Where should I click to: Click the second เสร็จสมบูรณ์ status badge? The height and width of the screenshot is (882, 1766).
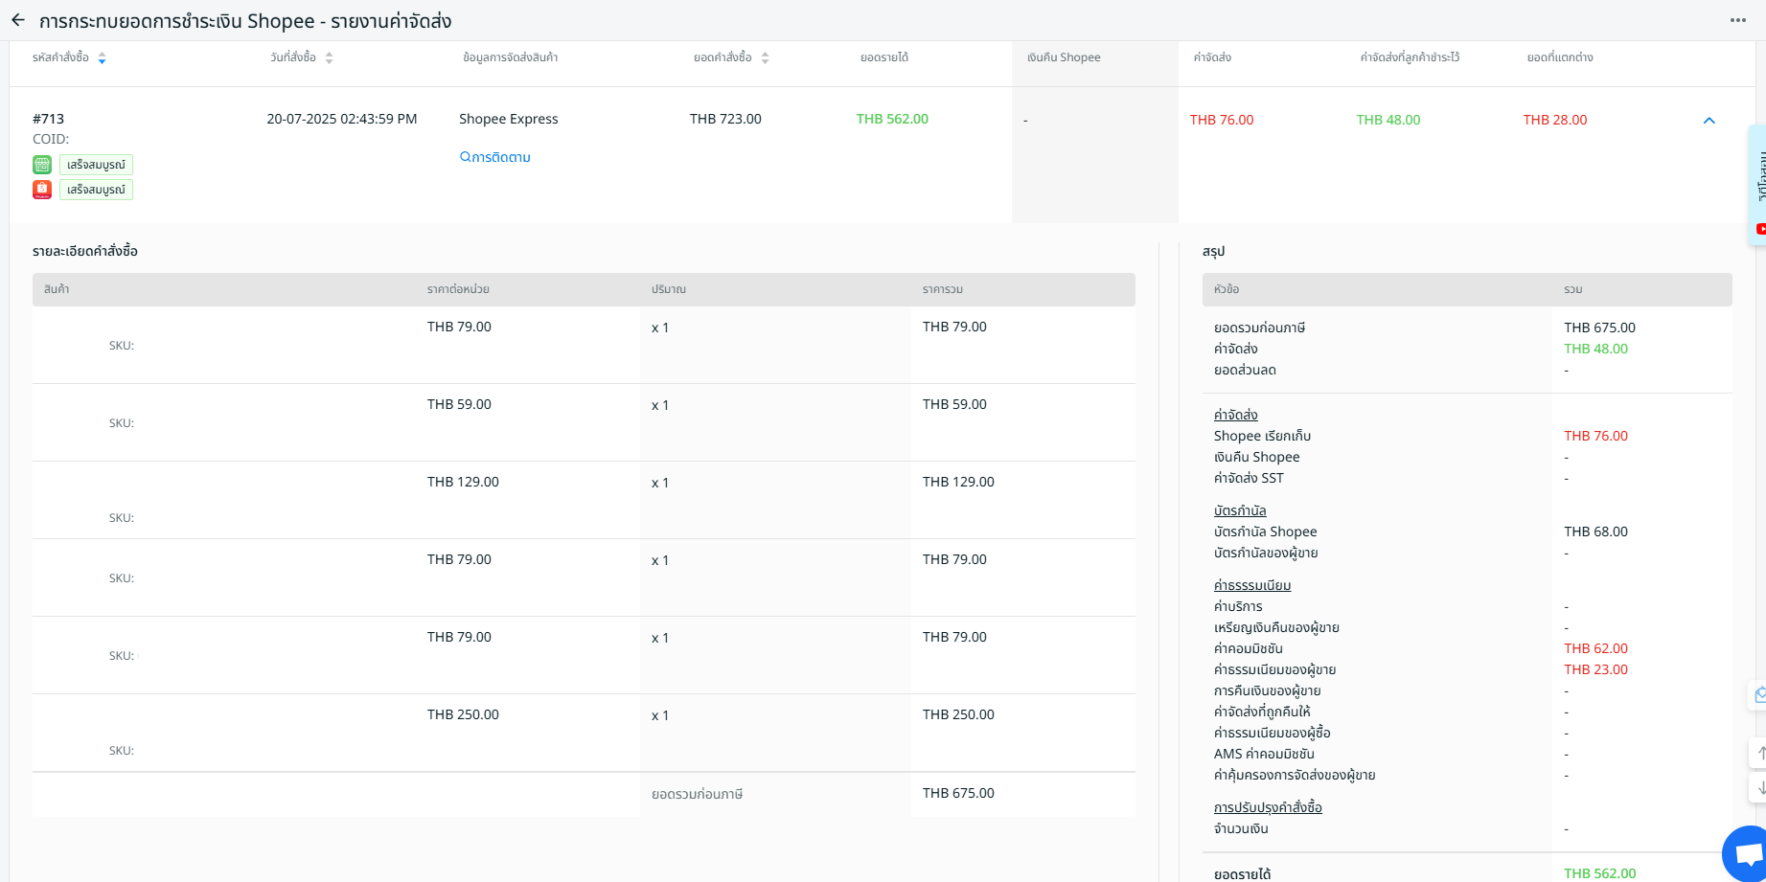point(96,190)
